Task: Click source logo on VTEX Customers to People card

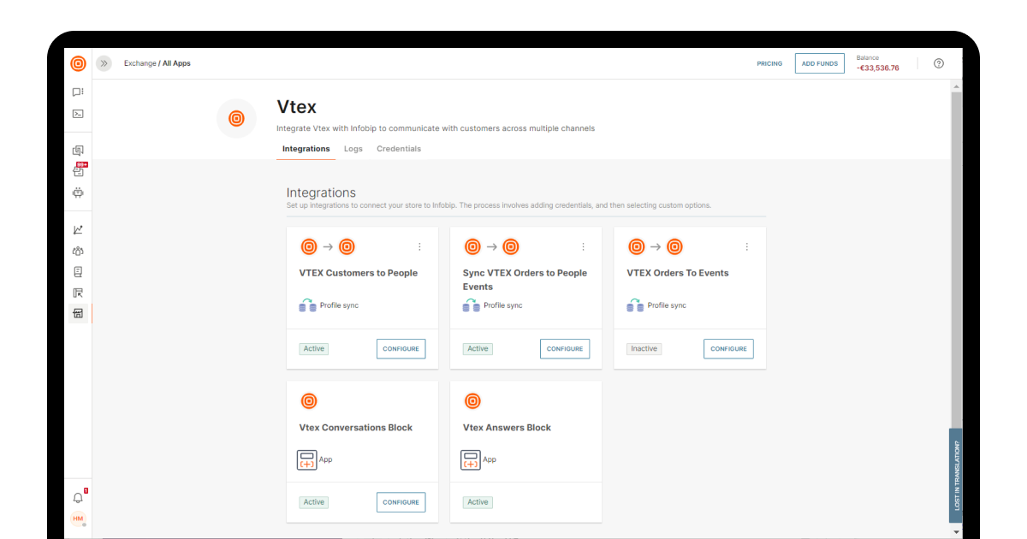Action: (x=309, y=247)
